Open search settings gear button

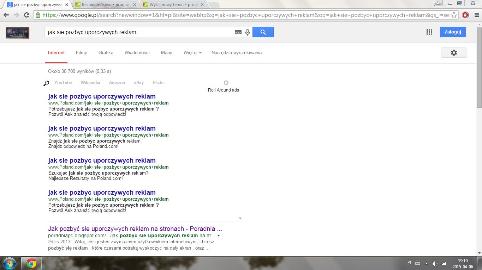[453, 52]
